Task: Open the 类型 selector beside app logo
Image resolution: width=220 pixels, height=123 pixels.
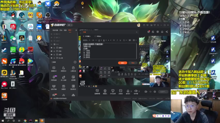Action: click(x=70, y=25)
